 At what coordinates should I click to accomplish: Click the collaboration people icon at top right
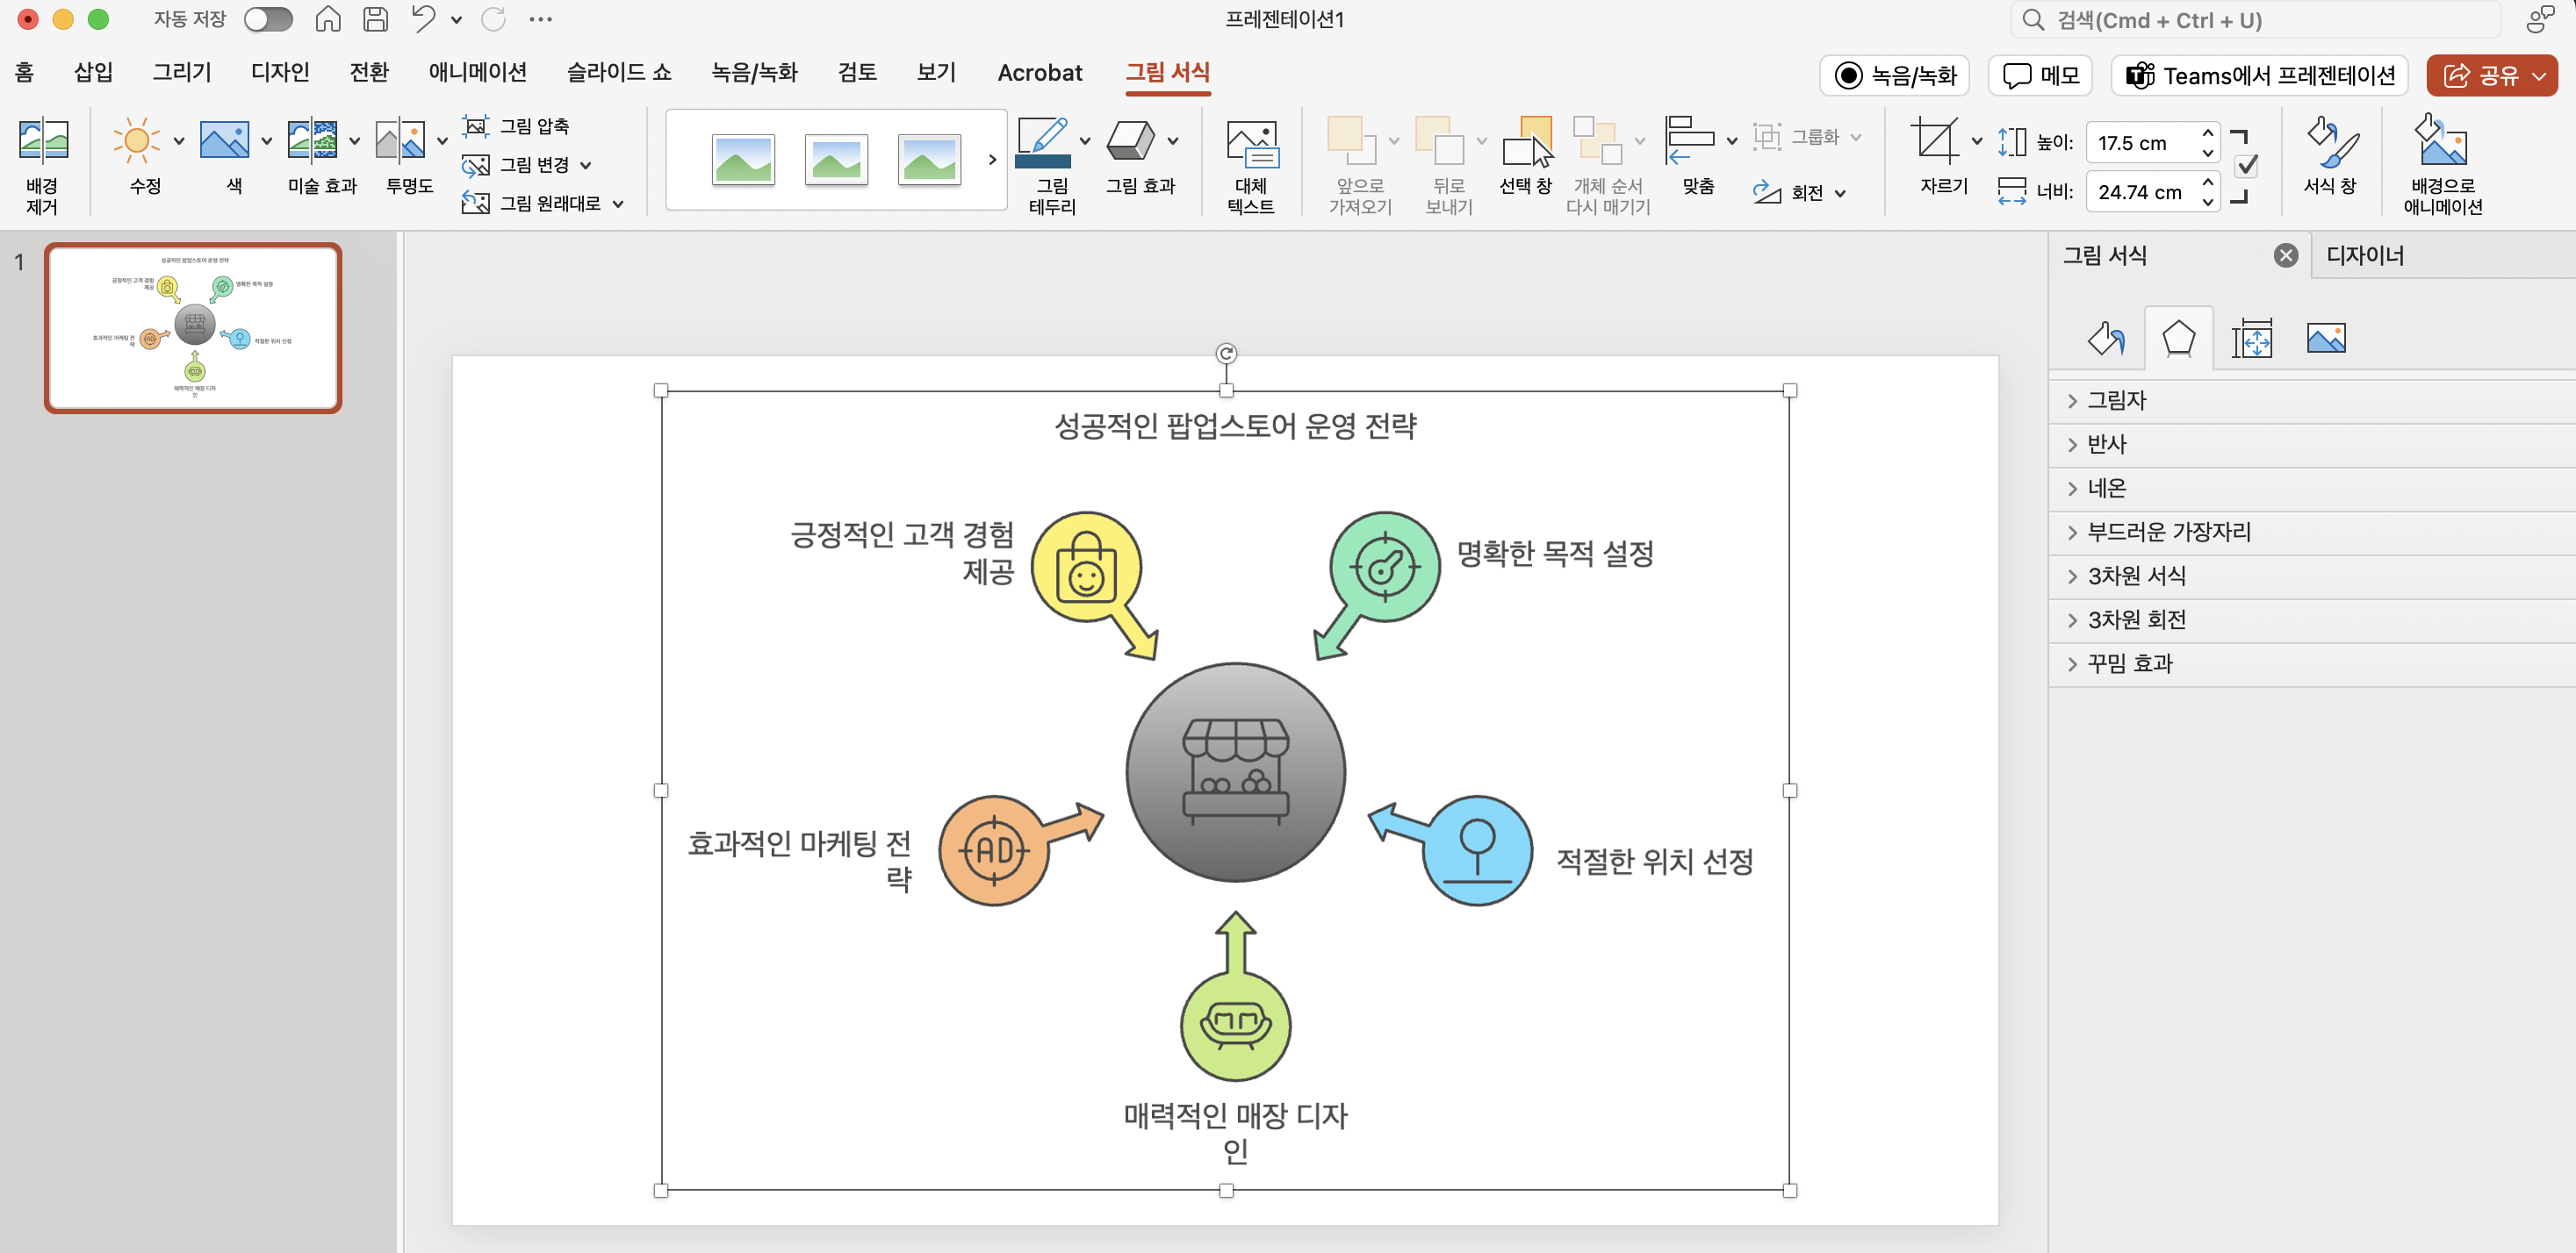pos(2541,19)
